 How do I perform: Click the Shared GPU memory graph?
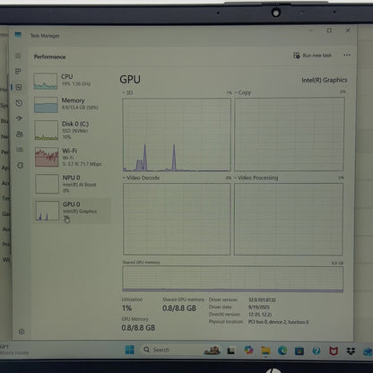pyautogui.click(x=232, y=279)
